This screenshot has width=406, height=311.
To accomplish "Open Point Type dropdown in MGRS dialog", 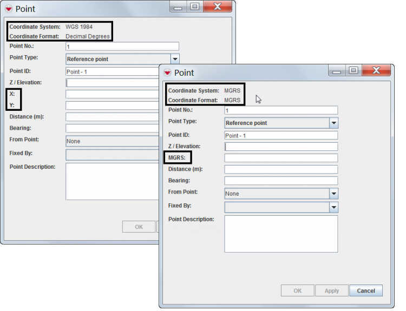I will pos(333,123).
